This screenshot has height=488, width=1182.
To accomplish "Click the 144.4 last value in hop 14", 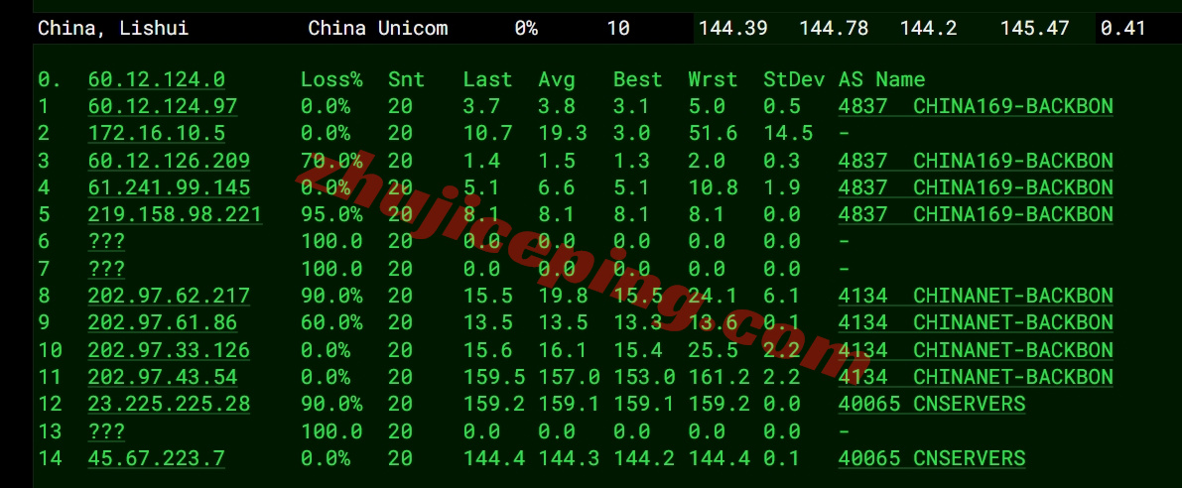I will click(x=494, y=458).
